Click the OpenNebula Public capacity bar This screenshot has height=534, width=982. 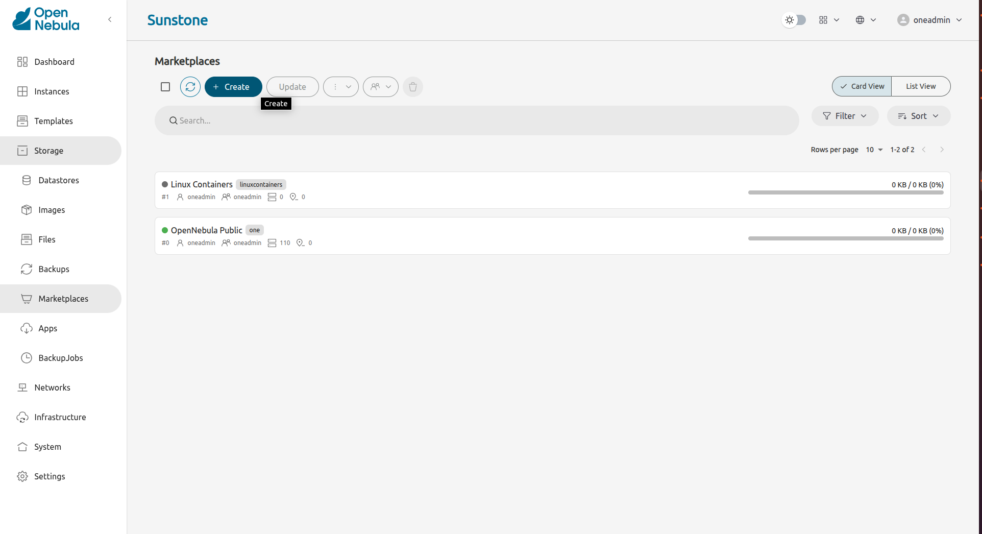click(845, 238)
